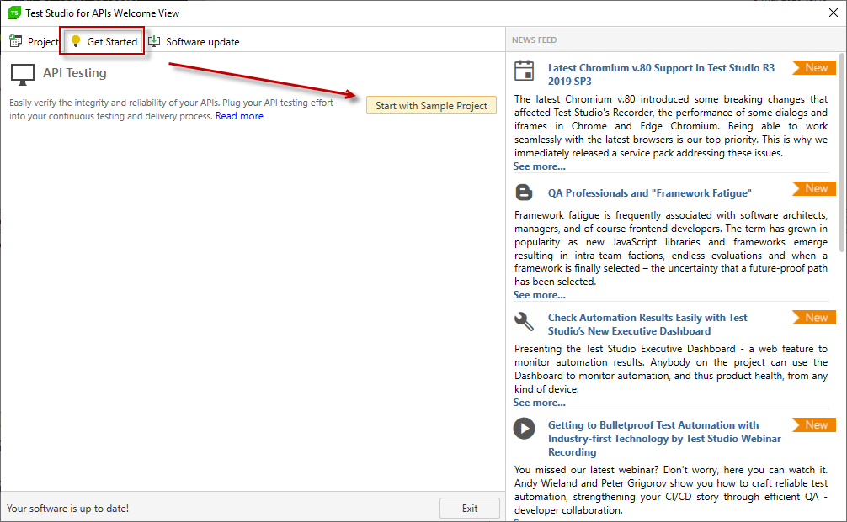Click New badge on webinar recording article

click(814, 424)
